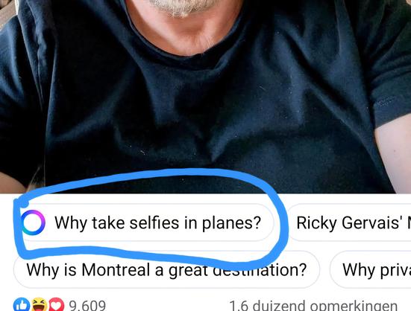This screenshot has width=411, height=311.
Task: Open the photo of man in navy t-shirt
Action: coord(206,97)
